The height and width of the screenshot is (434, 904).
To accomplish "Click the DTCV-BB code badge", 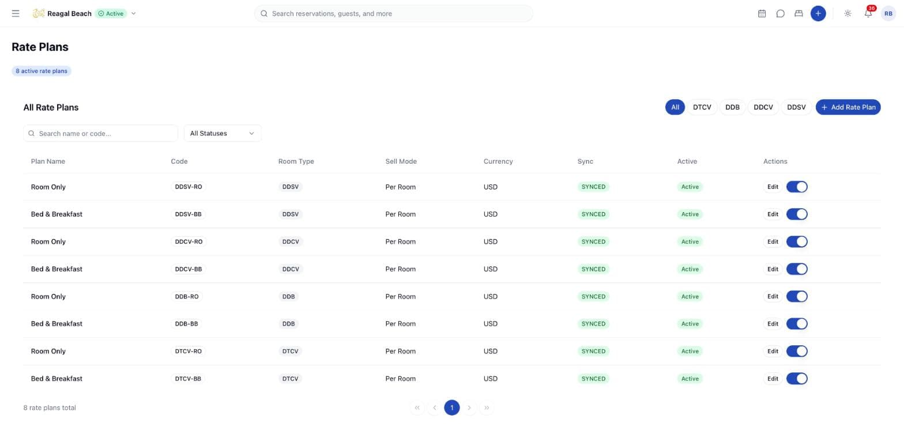I will click(188, 379).
